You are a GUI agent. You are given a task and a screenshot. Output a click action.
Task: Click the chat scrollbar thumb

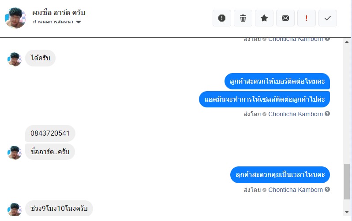[x=347, y=180]
